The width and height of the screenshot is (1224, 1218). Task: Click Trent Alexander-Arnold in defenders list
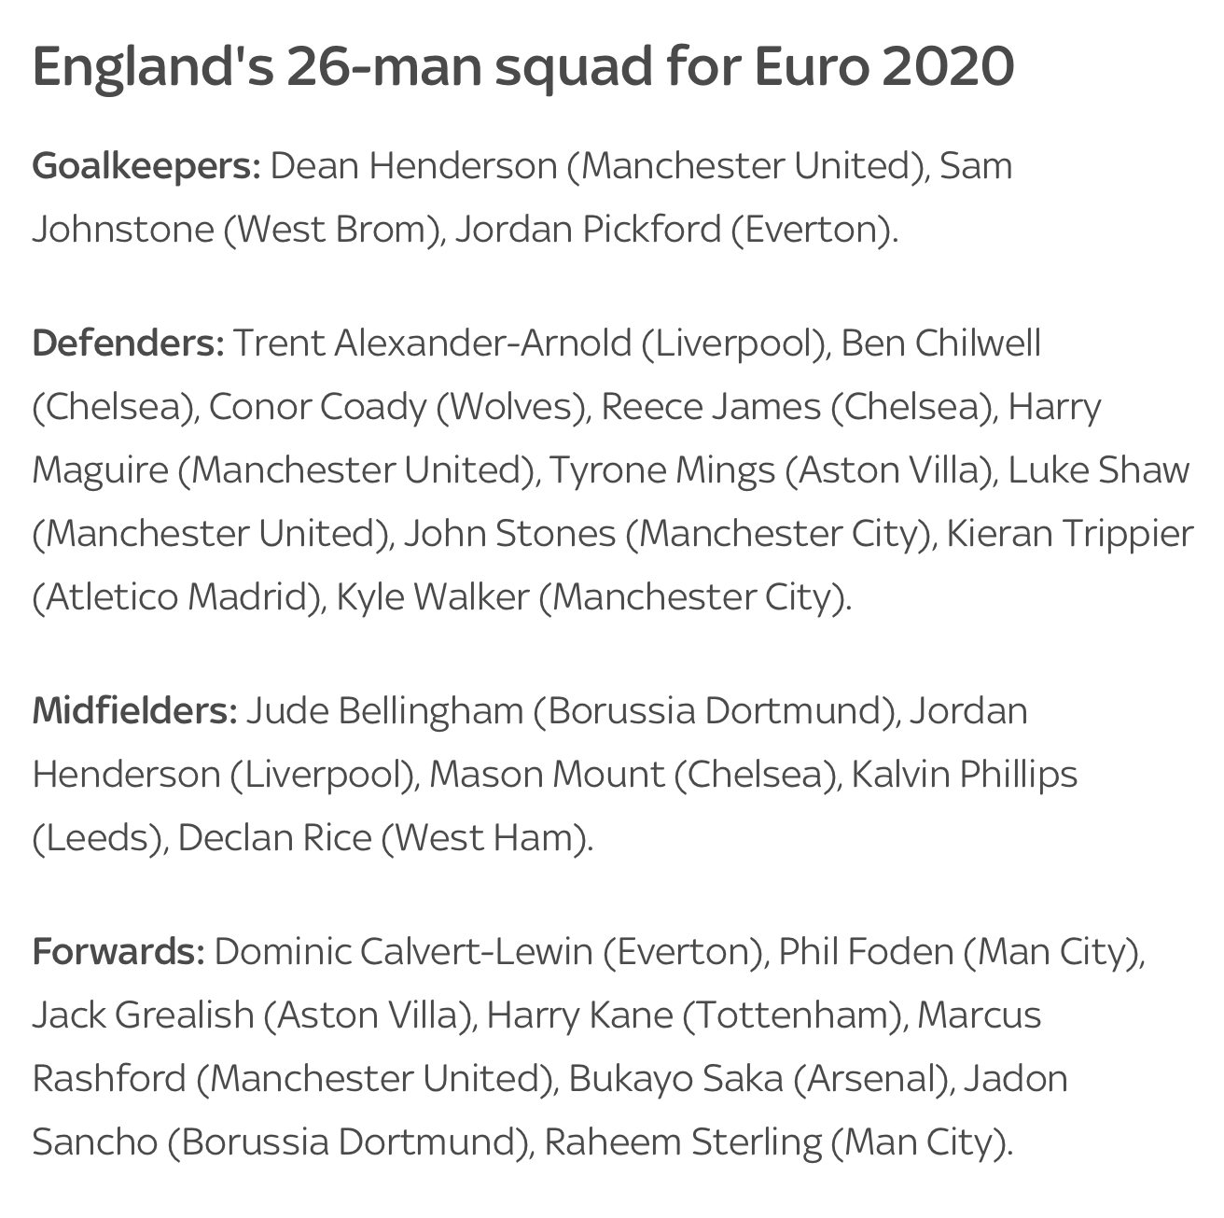click(432, 343)
